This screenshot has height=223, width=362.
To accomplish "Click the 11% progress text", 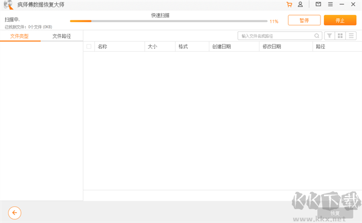I will pos(274,22).
